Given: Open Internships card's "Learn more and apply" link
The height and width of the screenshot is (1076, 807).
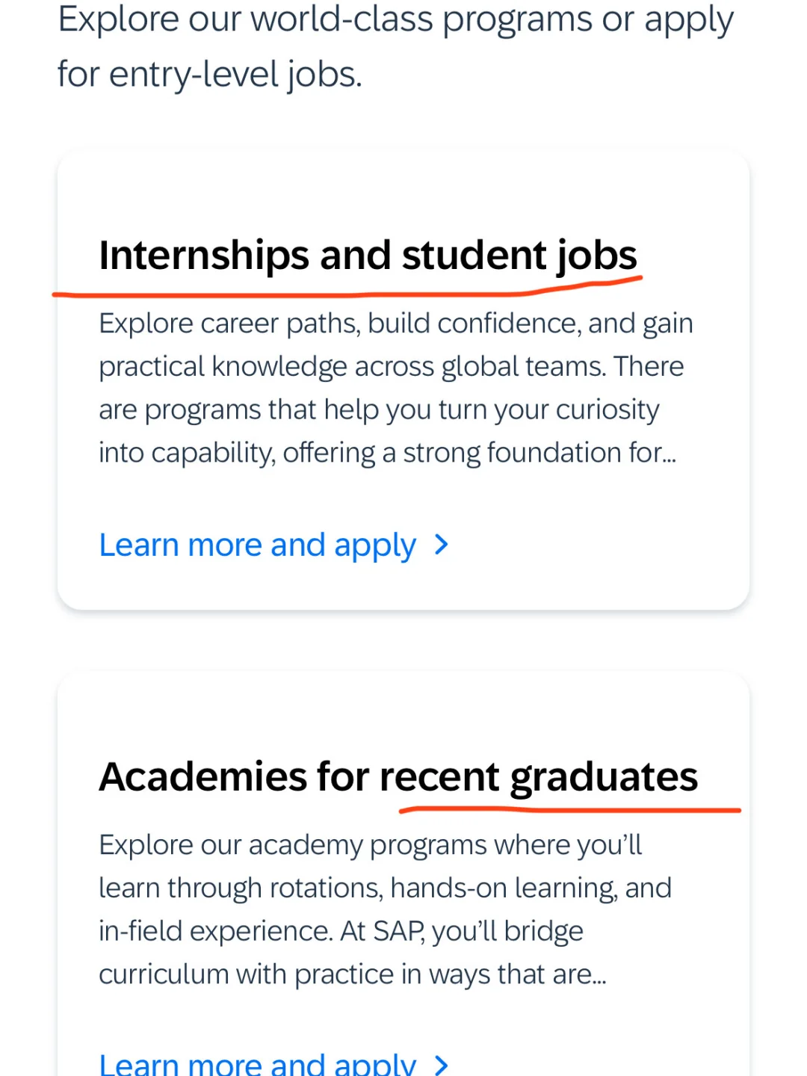Looking at the screenshot, I should (257, 545).
